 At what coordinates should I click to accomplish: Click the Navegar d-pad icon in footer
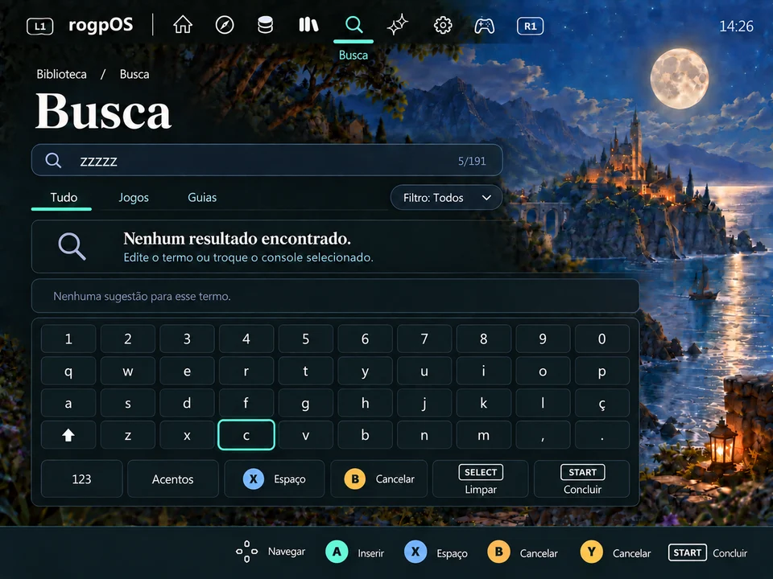tap(246, 552)
